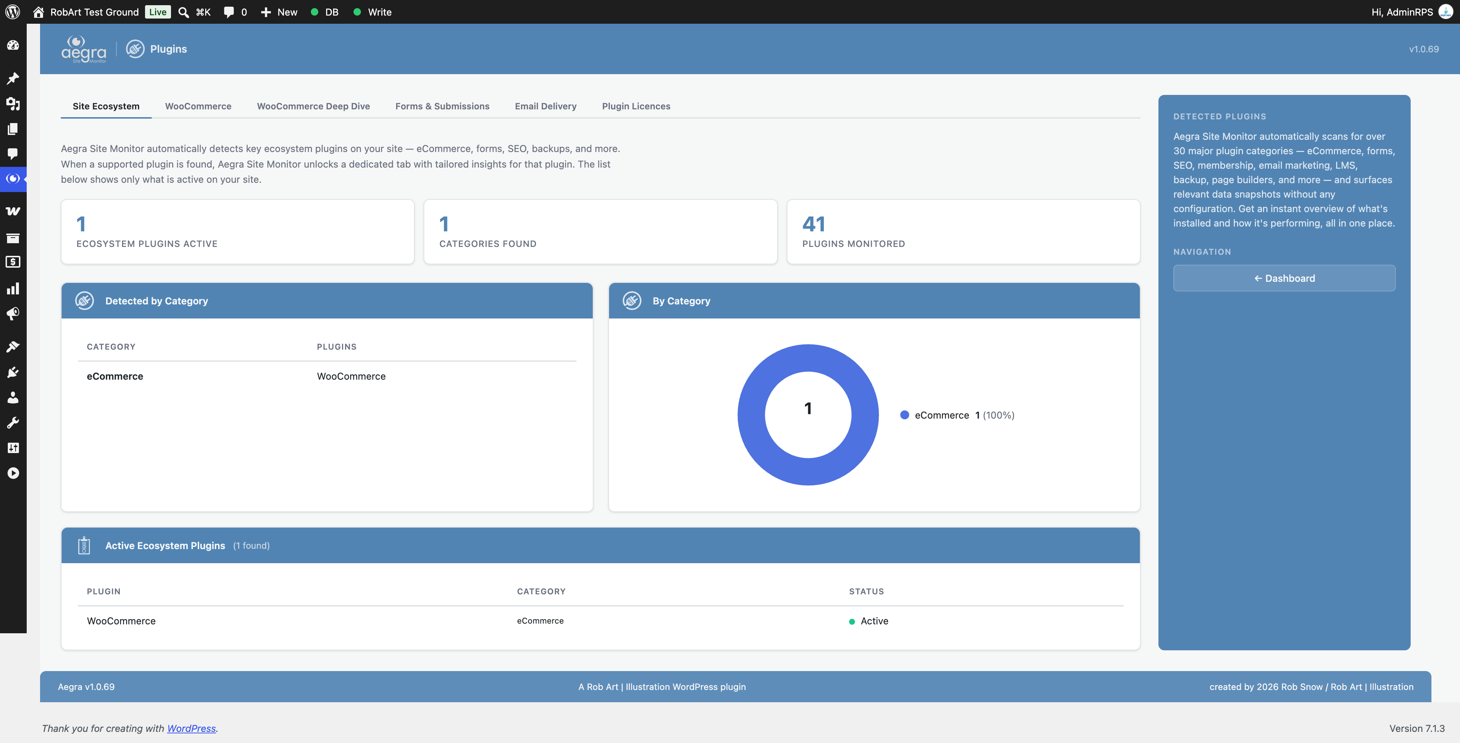Click the Aegra Site Monitor logo
The height and width of the screenshot is (743, 1460).
click(84, 49)
